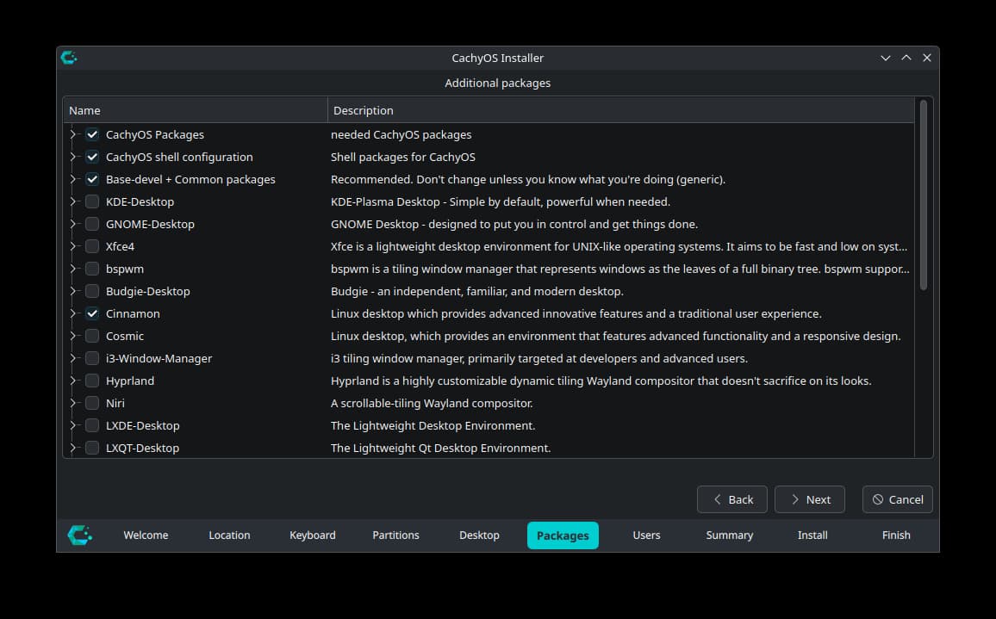Switch to the Desktop step

[x=479, y=535]
